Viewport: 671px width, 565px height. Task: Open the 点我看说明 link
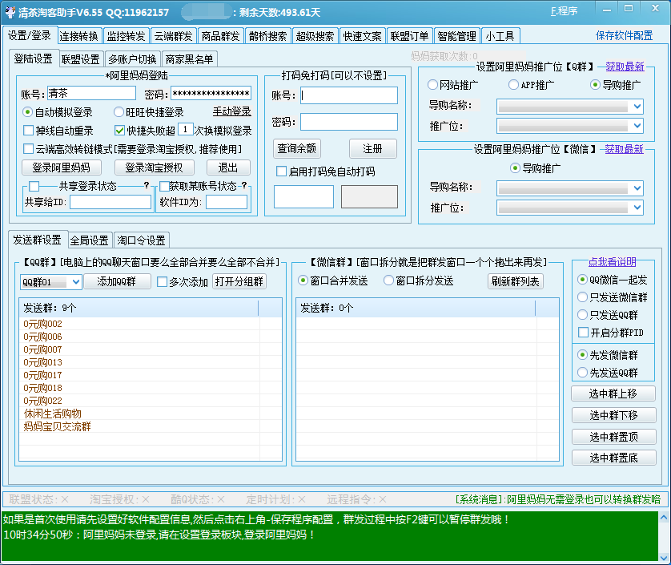pos(613,262)
